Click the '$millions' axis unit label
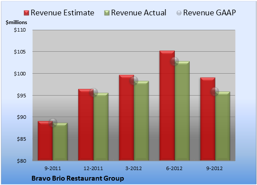This screenshot has width=257, height=185. 16,22
